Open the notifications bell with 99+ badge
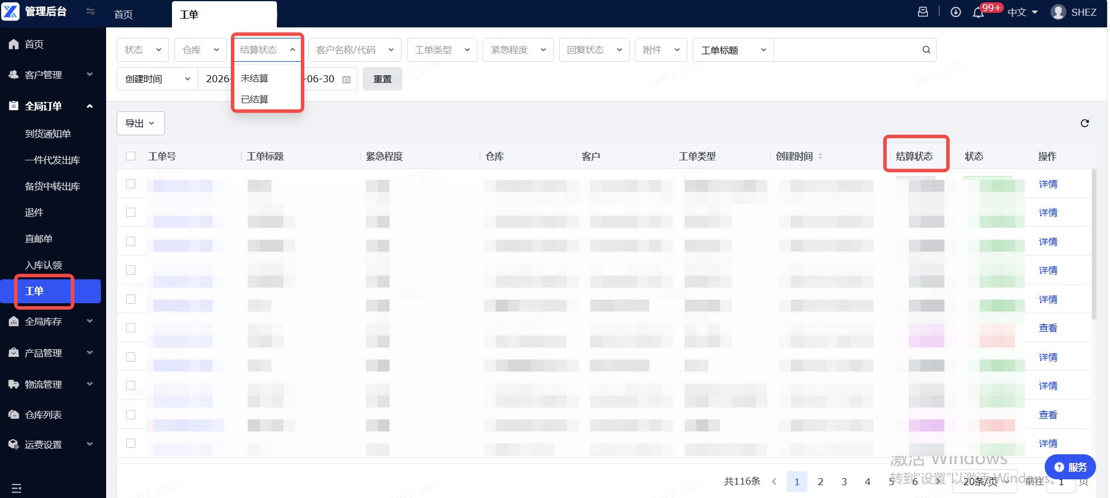 click(x=978, y=12)
